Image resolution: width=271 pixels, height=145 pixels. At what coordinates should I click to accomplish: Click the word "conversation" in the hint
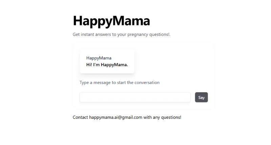[147, 83]
